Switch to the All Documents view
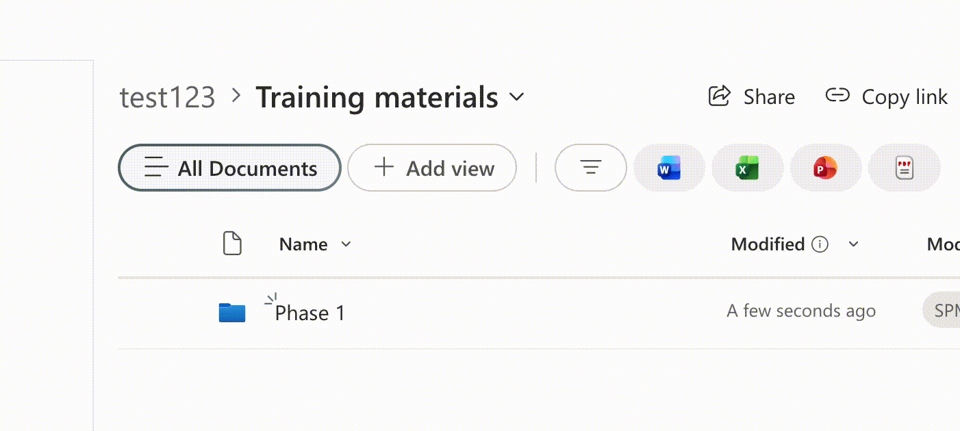The image size is (960, 431). tap(229, 168)
